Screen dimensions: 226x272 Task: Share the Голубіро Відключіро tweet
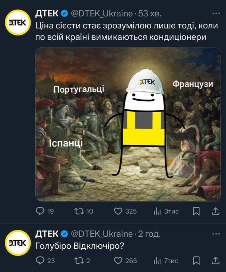[216, 260]
